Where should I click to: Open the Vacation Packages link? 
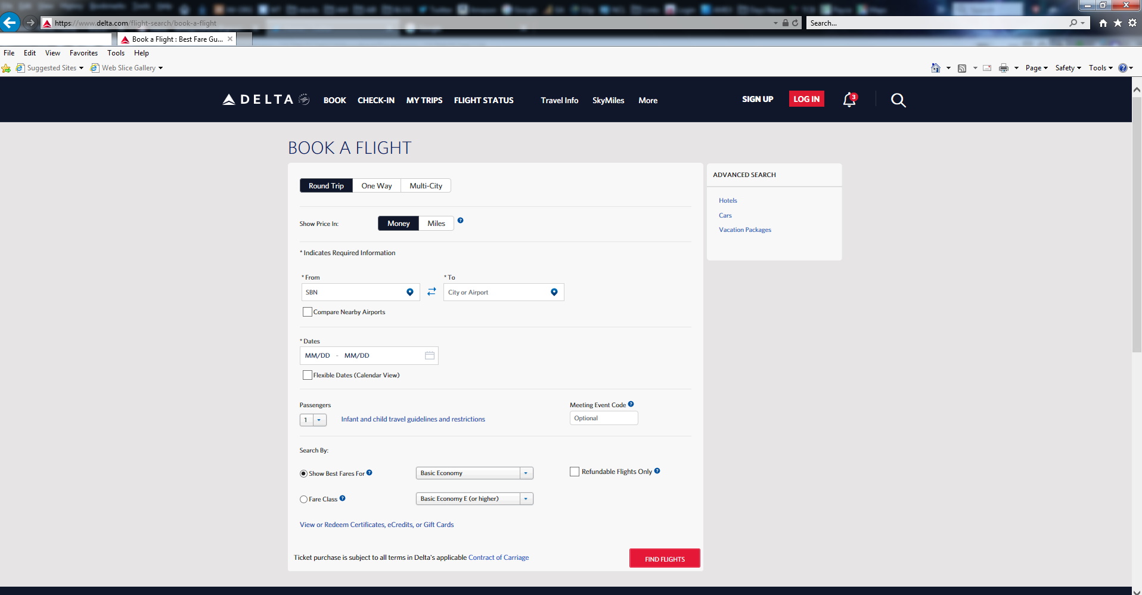tap(745, 230)
